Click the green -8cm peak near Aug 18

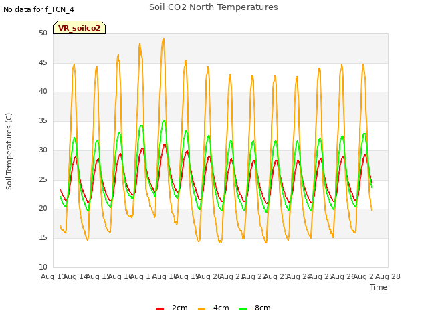coord(164,120)
